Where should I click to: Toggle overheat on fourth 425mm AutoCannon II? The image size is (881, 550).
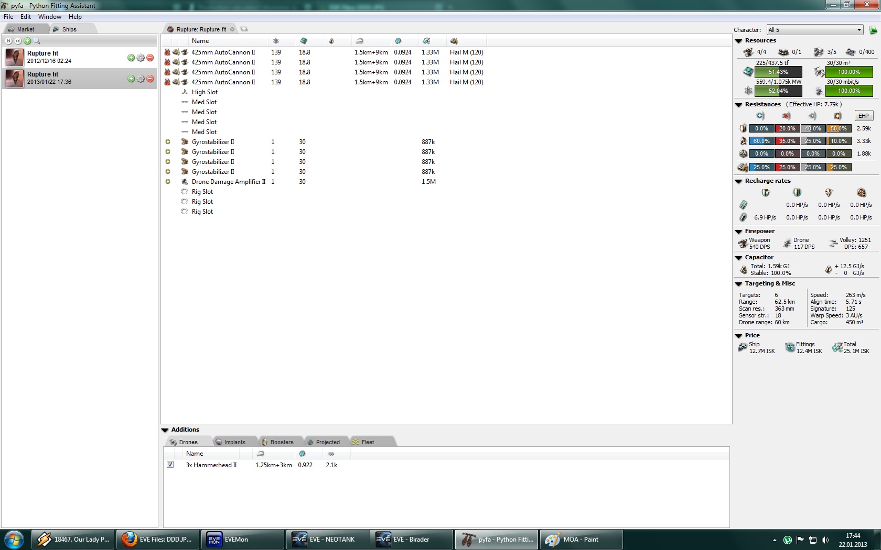pyautogui.click(x=167, y=82)
